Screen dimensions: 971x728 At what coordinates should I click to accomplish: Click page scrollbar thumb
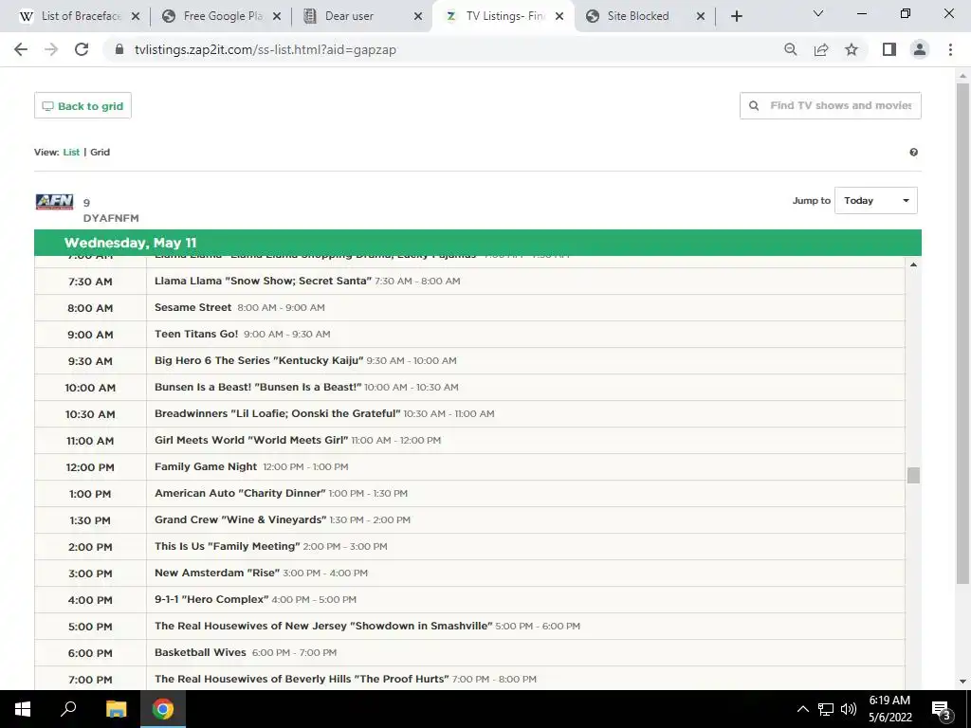coord(962,334)
